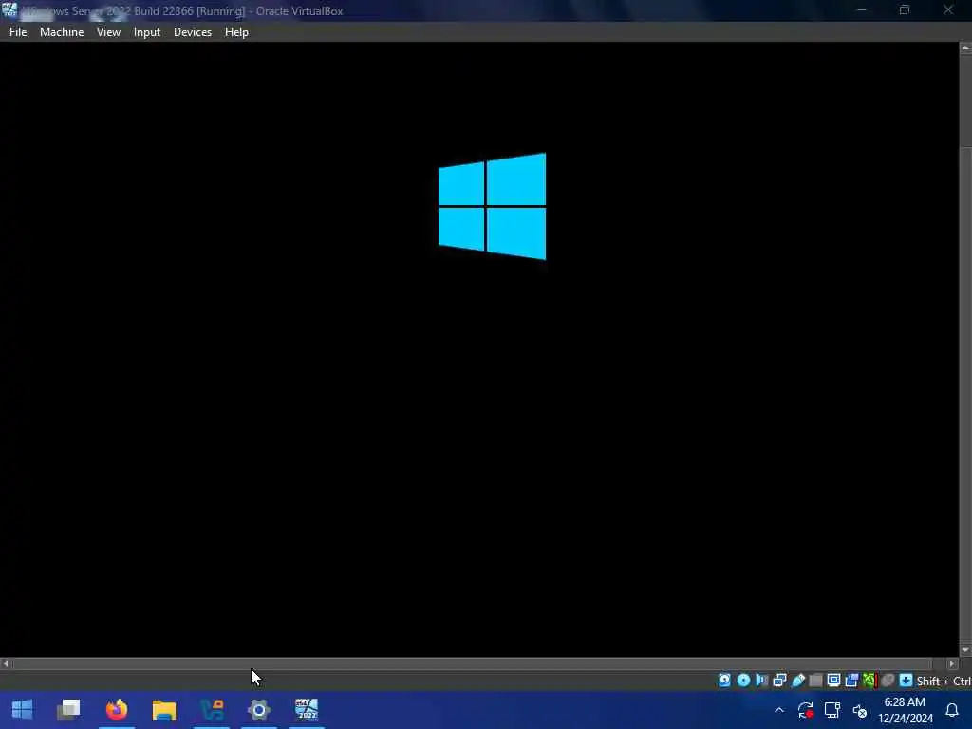Click the display indicator icon

click(x=833, y=681)
